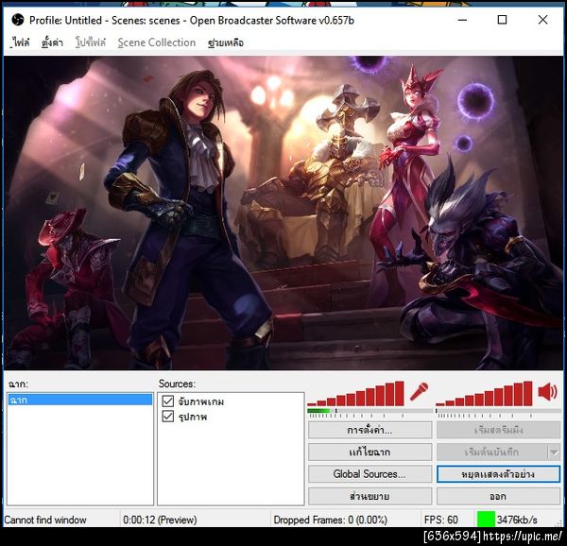Screen dimensions: 567x546
Task: Click the การตั้งค่า... button
Action: (x=369, y=430)
